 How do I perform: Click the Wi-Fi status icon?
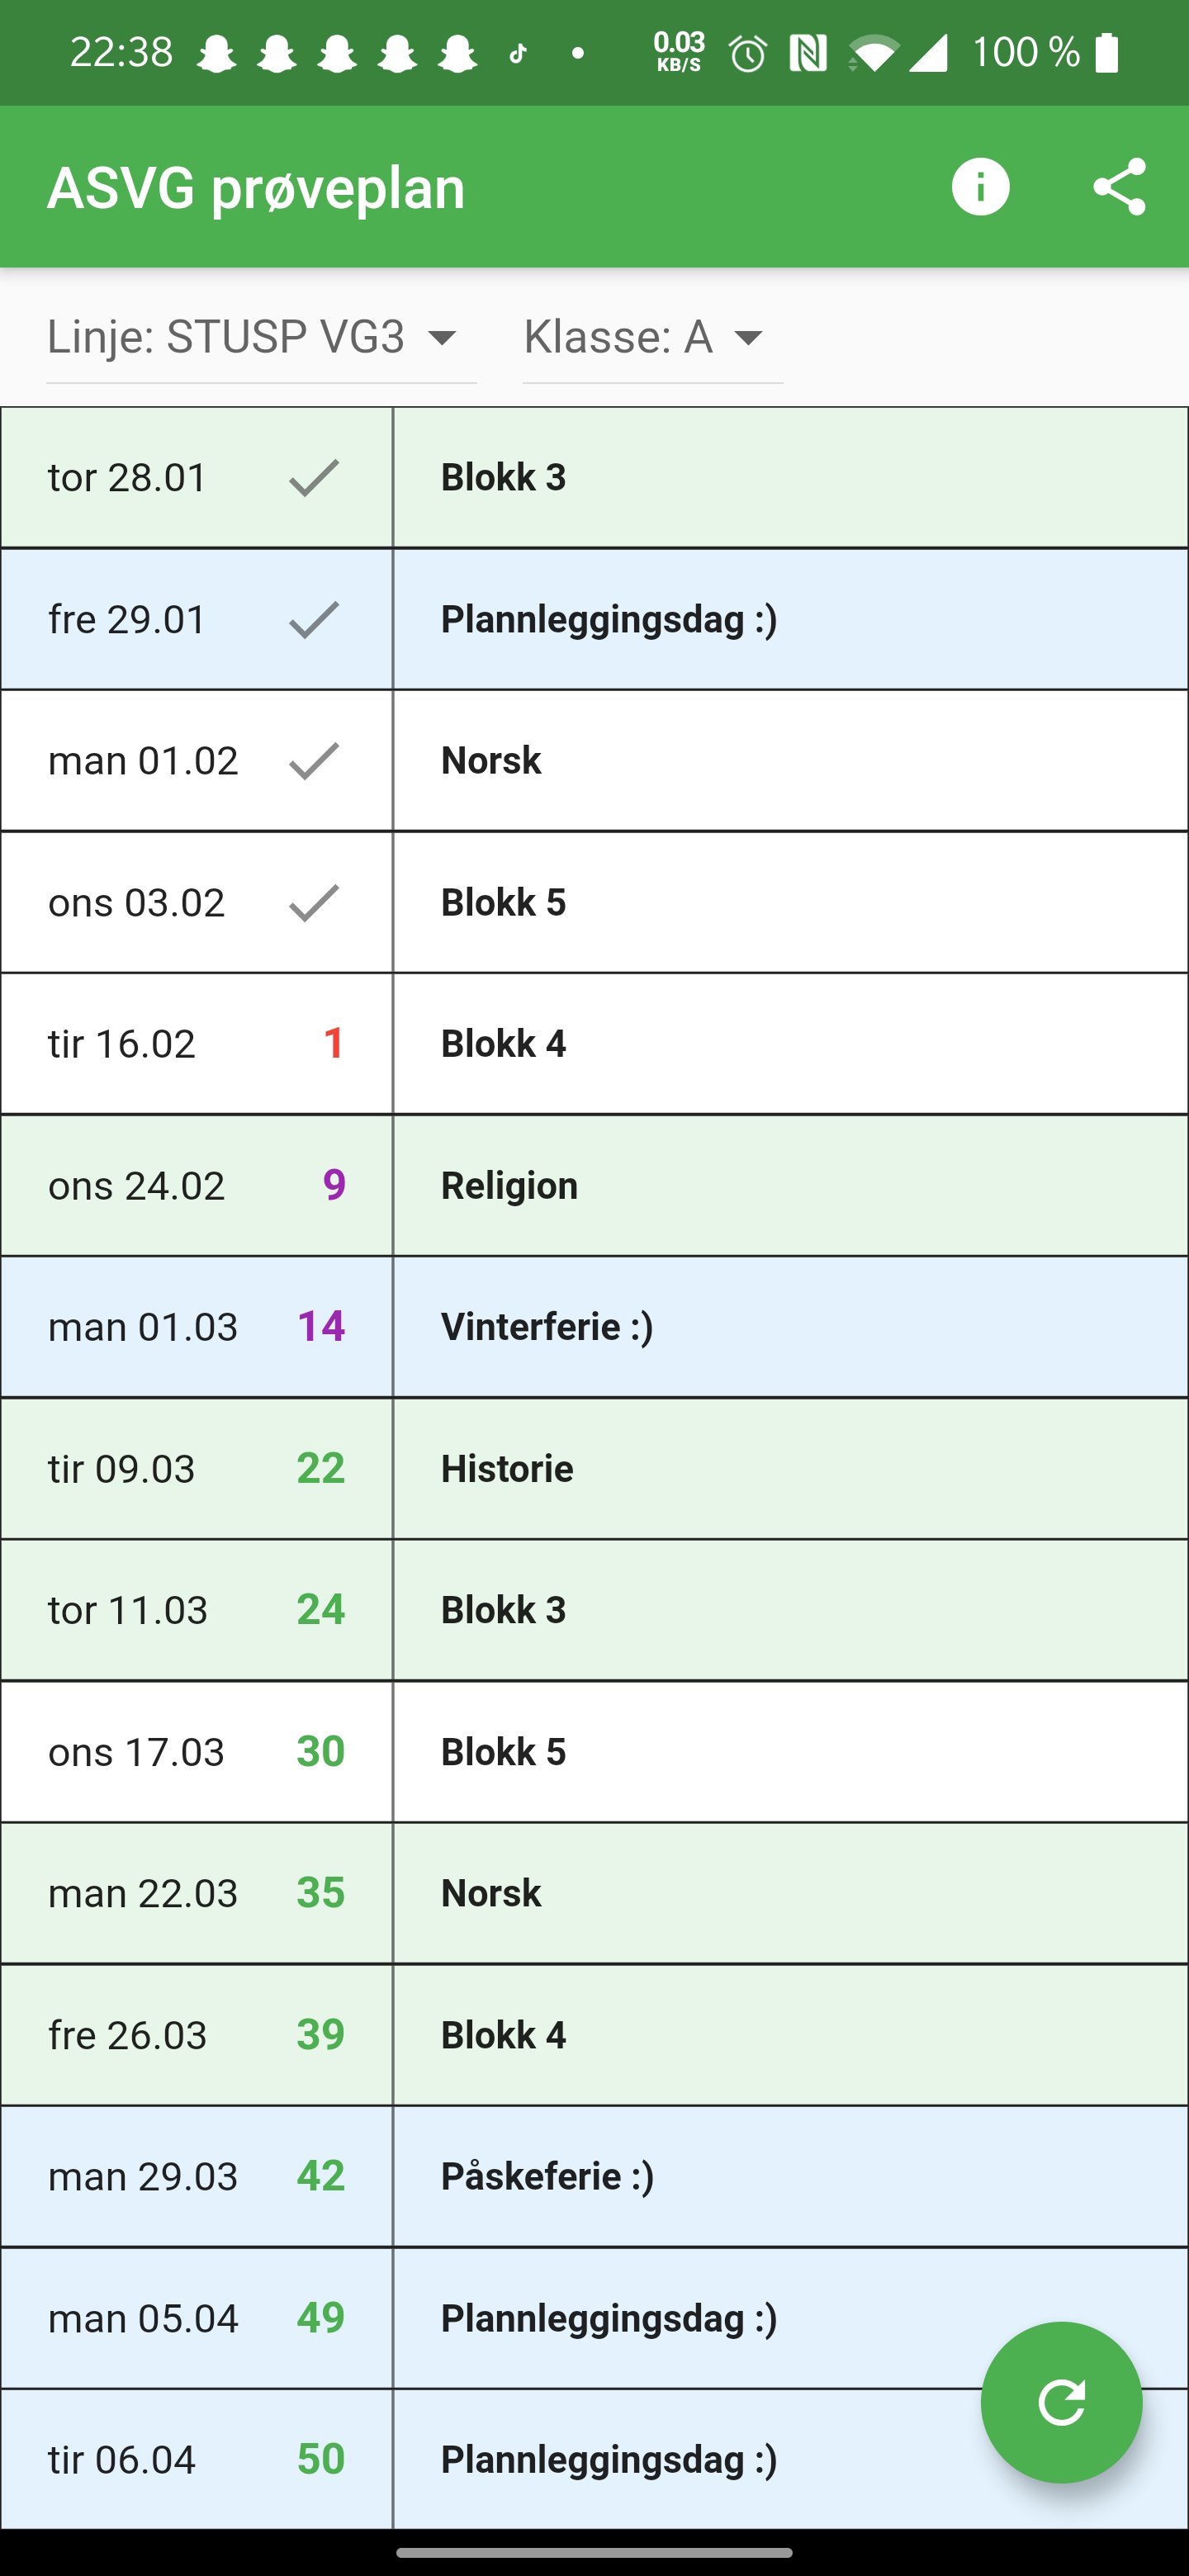point(871,50)
